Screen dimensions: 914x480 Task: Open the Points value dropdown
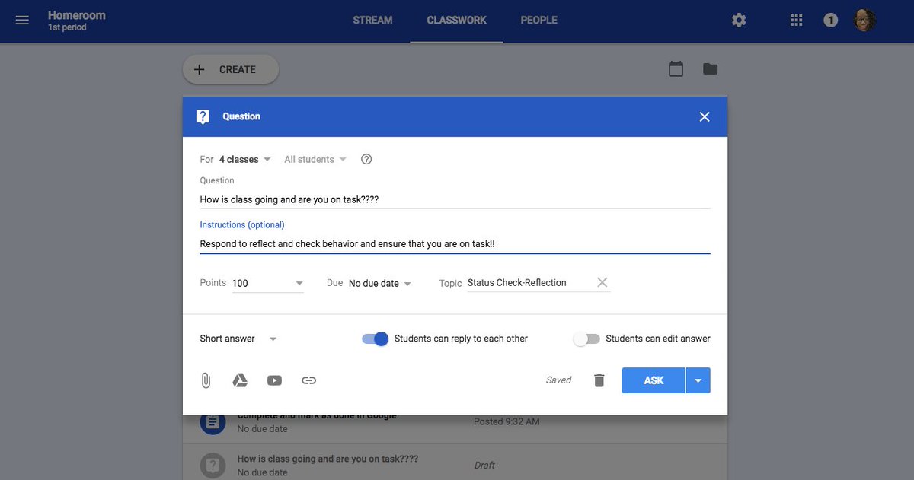coord(267,283)
